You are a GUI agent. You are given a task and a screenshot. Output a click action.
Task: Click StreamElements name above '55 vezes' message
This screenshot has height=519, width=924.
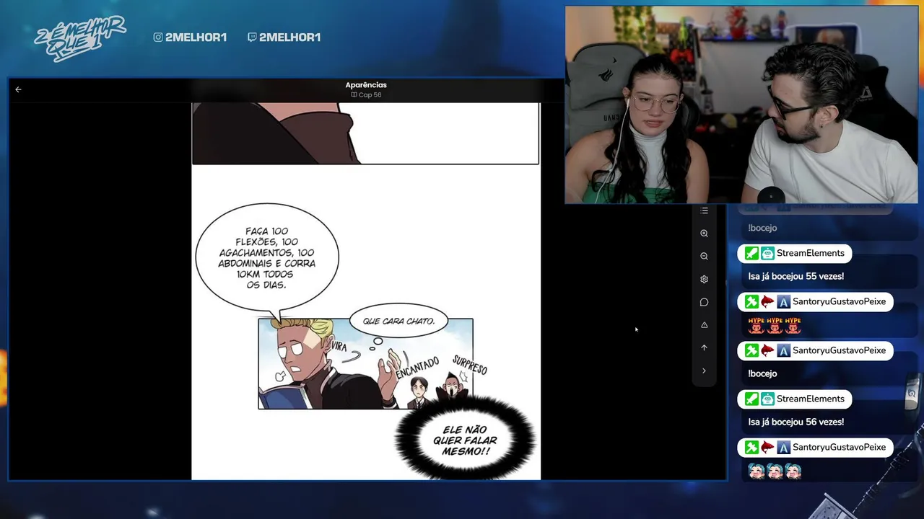[x=810, y=253]
